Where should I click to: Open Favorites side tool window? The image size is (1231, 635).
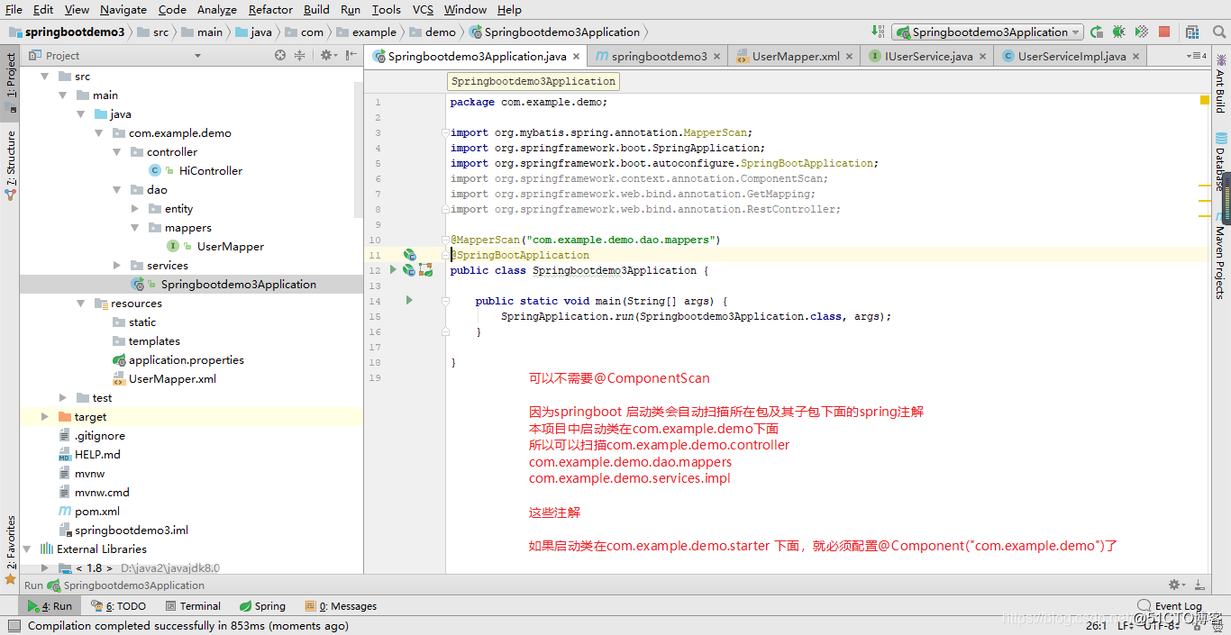click(x=10, y=549)
